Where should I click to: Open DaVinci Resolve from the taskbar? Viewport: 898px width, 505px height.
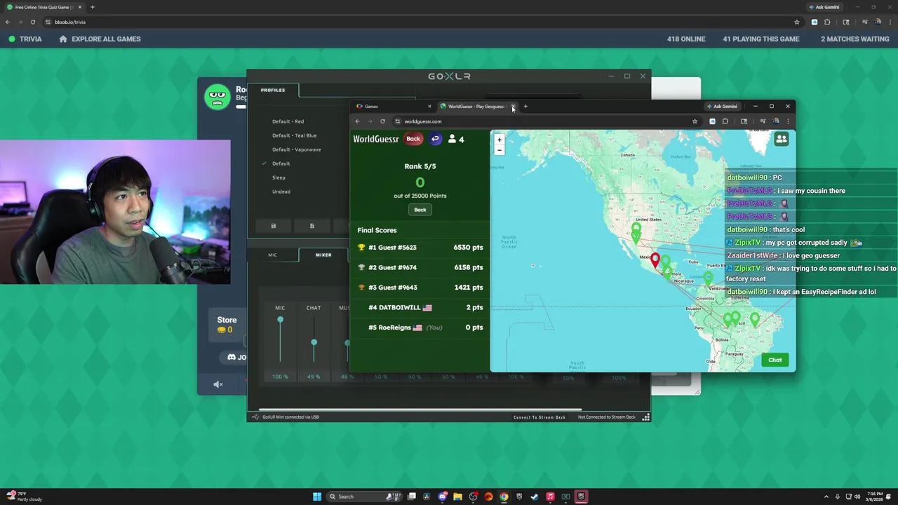pyautogui.click(x=427, y=497)
